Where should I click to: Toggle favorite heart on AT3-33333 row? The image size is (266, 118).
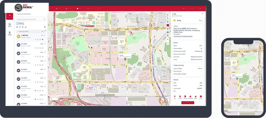35,90
